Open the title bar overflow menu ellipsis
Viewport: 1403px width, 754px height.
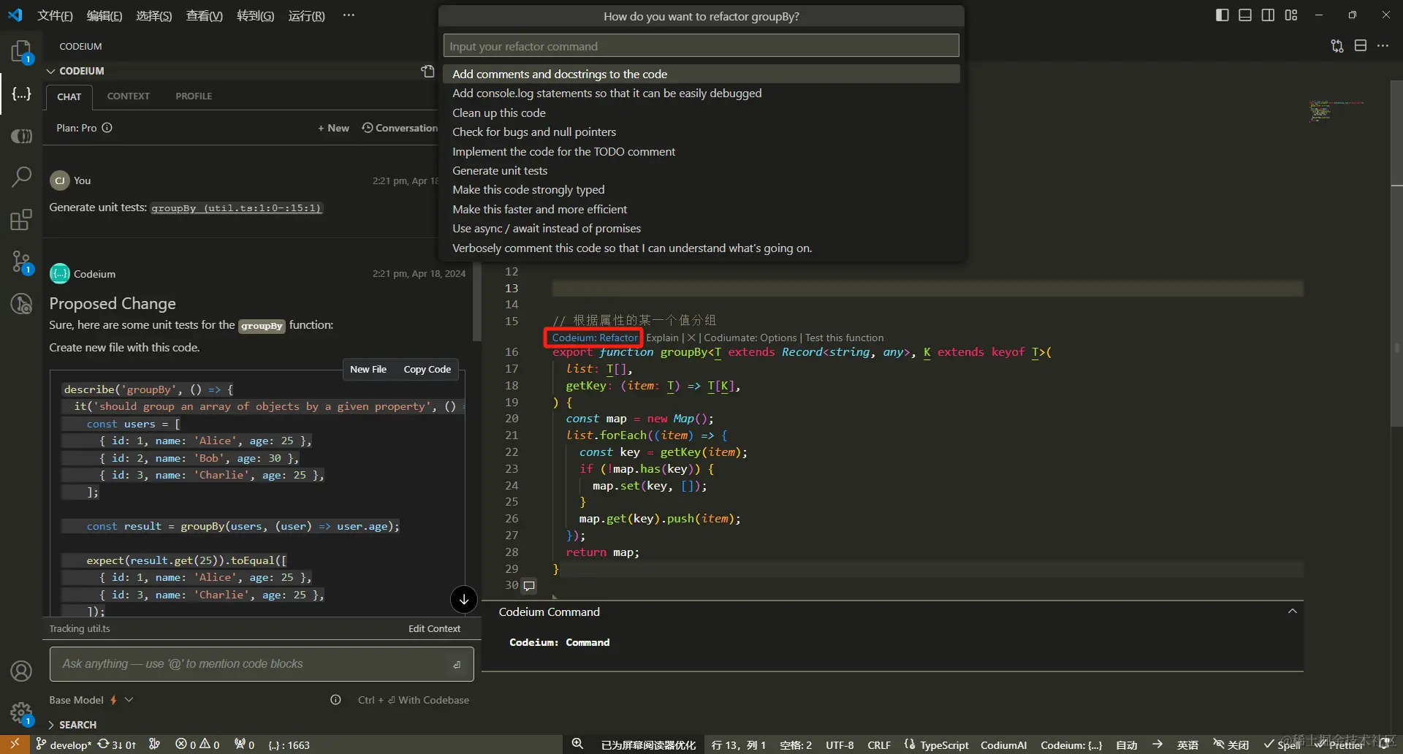pos(349,15)
